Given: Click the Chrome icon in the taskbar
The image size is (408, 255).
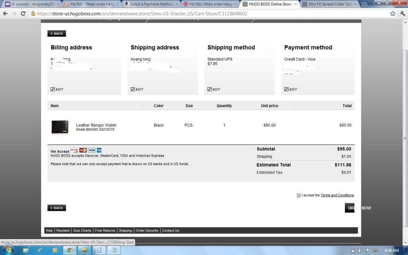Looking at the screenshot, I should (x=70, y=250).
